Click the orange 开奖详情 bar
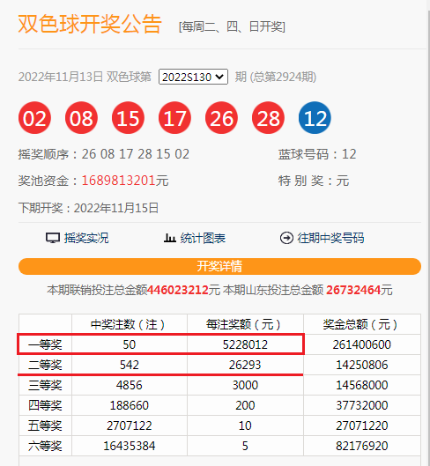The width and height of the screenshot is (430, 466). (x=219, y=266)
